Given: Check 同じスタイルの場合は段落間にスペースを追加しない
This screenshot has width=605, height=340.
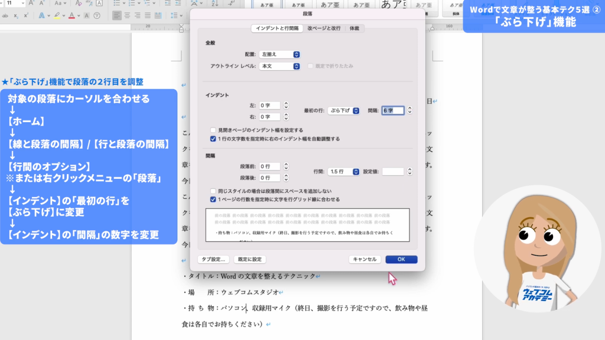Looking at the screenshot, I should (x=213, y=191).
